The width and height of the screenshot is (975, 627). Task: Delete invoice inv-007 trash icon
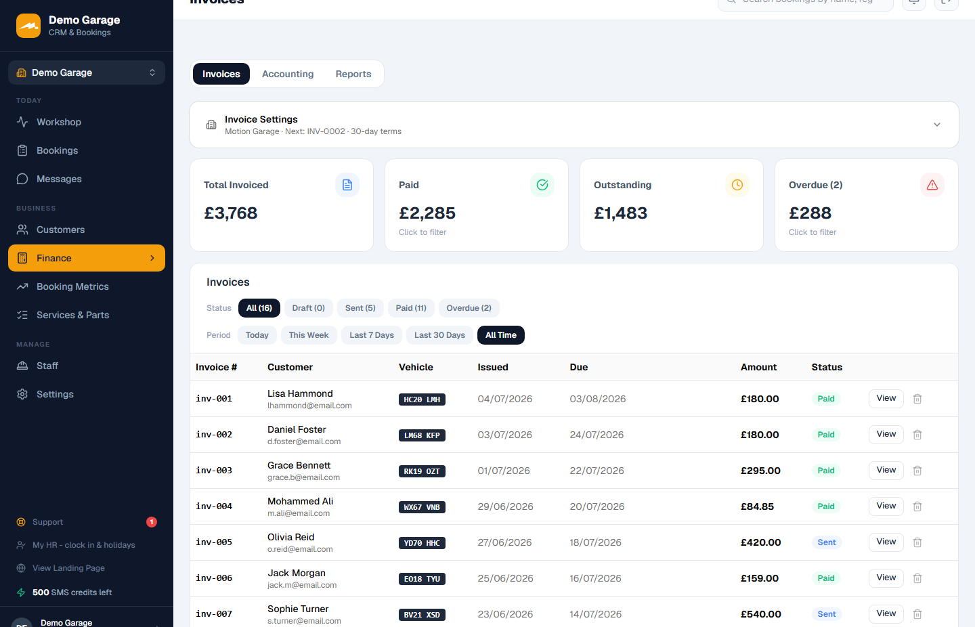pos(917,614)
